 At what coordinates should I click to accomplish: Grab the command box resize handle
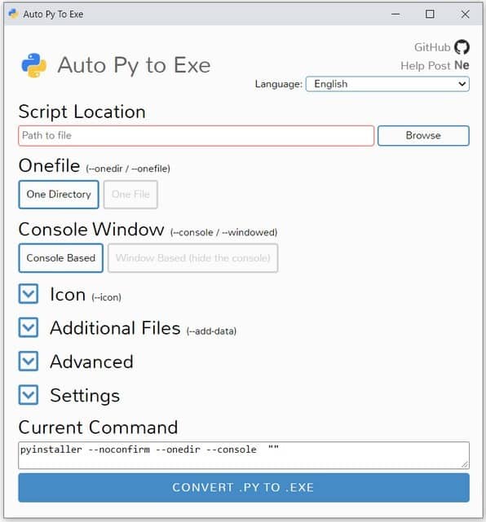(465, 464)
